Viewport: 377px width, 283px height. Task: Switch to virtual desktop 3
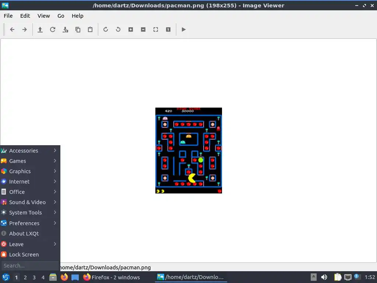tap(34, 277)
